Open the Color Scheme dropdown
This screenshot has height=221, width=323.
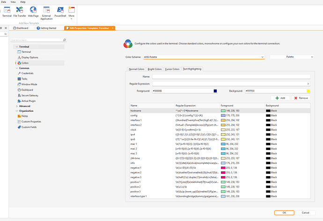[x=204, y=57]
